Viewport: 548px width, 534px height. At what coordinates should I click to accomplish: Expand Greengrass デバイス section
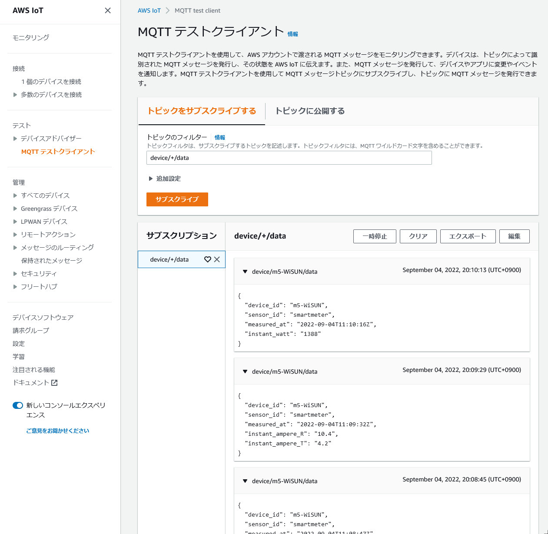click(15, 209)
